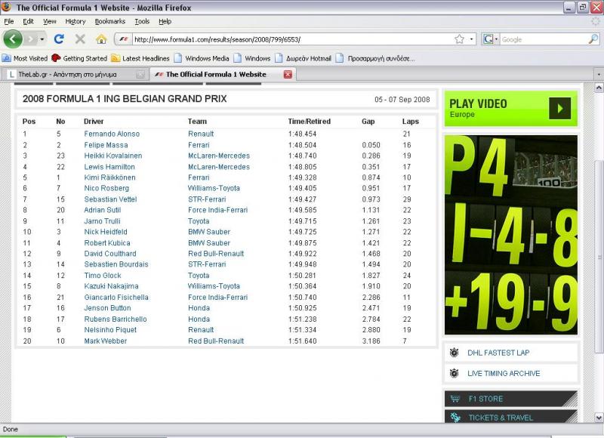Click the shopping cart icon on F1 Store
604x438 pixels.
pos(455,399)
